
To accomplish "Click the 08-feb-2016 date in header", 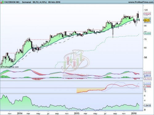I will pyautogui.click(x=54, y=2).
